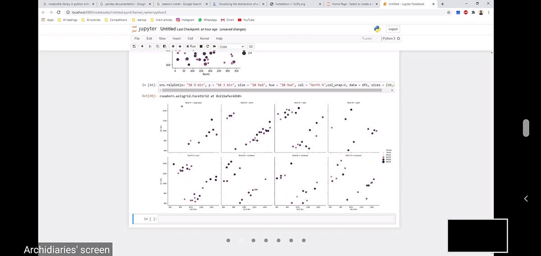Click the empty code cell input

coord(276,219)
